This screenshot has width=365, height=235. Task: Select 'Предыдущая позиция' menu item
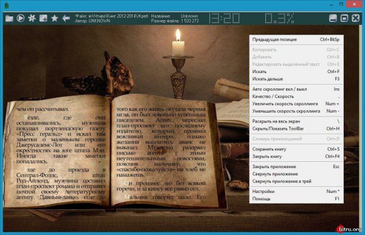[296, 40]
